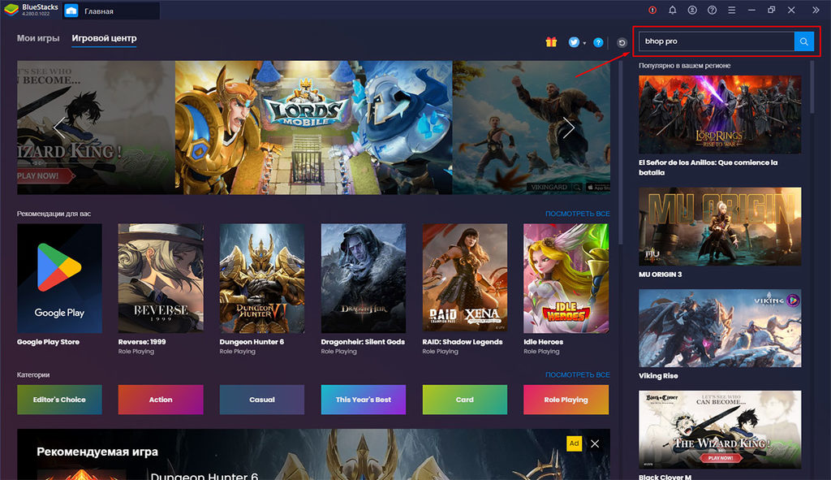Select the Editor's Choice category
The image size is (831, 480).
coord(59,400)
